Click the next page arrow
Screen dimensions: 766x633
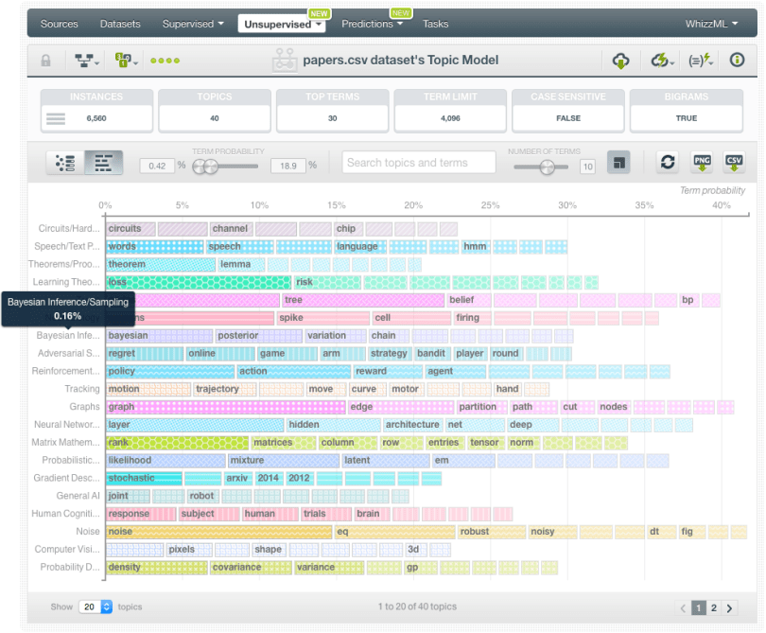coord(729,607)
